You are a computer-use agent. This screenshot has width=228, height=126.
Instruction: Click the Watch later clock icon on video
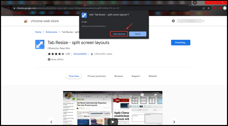(x=142, y=95)
